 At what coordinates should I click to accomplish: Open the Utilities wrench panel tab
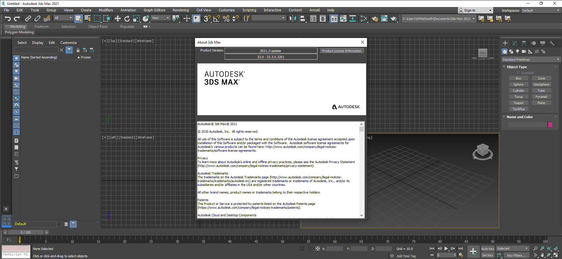pyautogui.click(x=552, y=43)
